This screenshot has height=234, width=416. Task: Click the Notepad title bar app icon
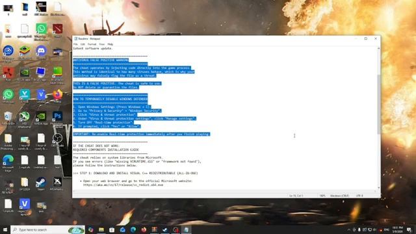[x=75, y=39]
